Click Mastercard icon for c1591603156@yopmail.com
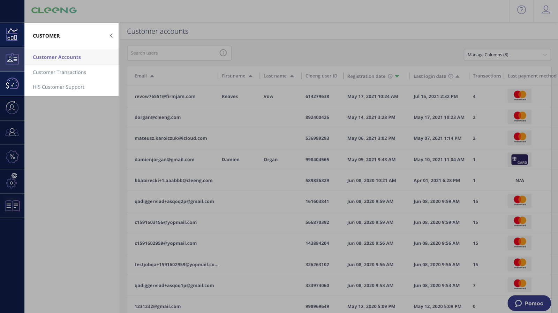The image size is (558, 313). tap(520, 222)
